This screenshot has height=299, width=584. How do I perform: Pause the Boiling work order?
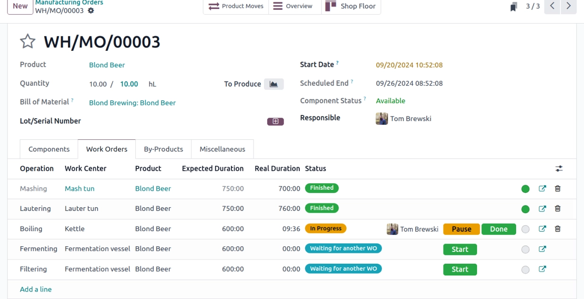coord(461,229)
